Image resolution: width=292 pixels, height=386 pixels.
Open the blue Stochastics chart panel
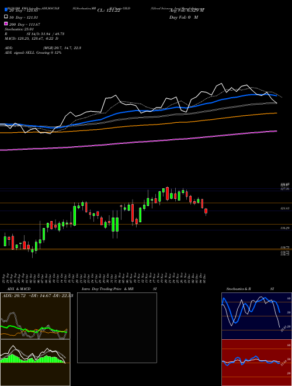tap(256, 316)
